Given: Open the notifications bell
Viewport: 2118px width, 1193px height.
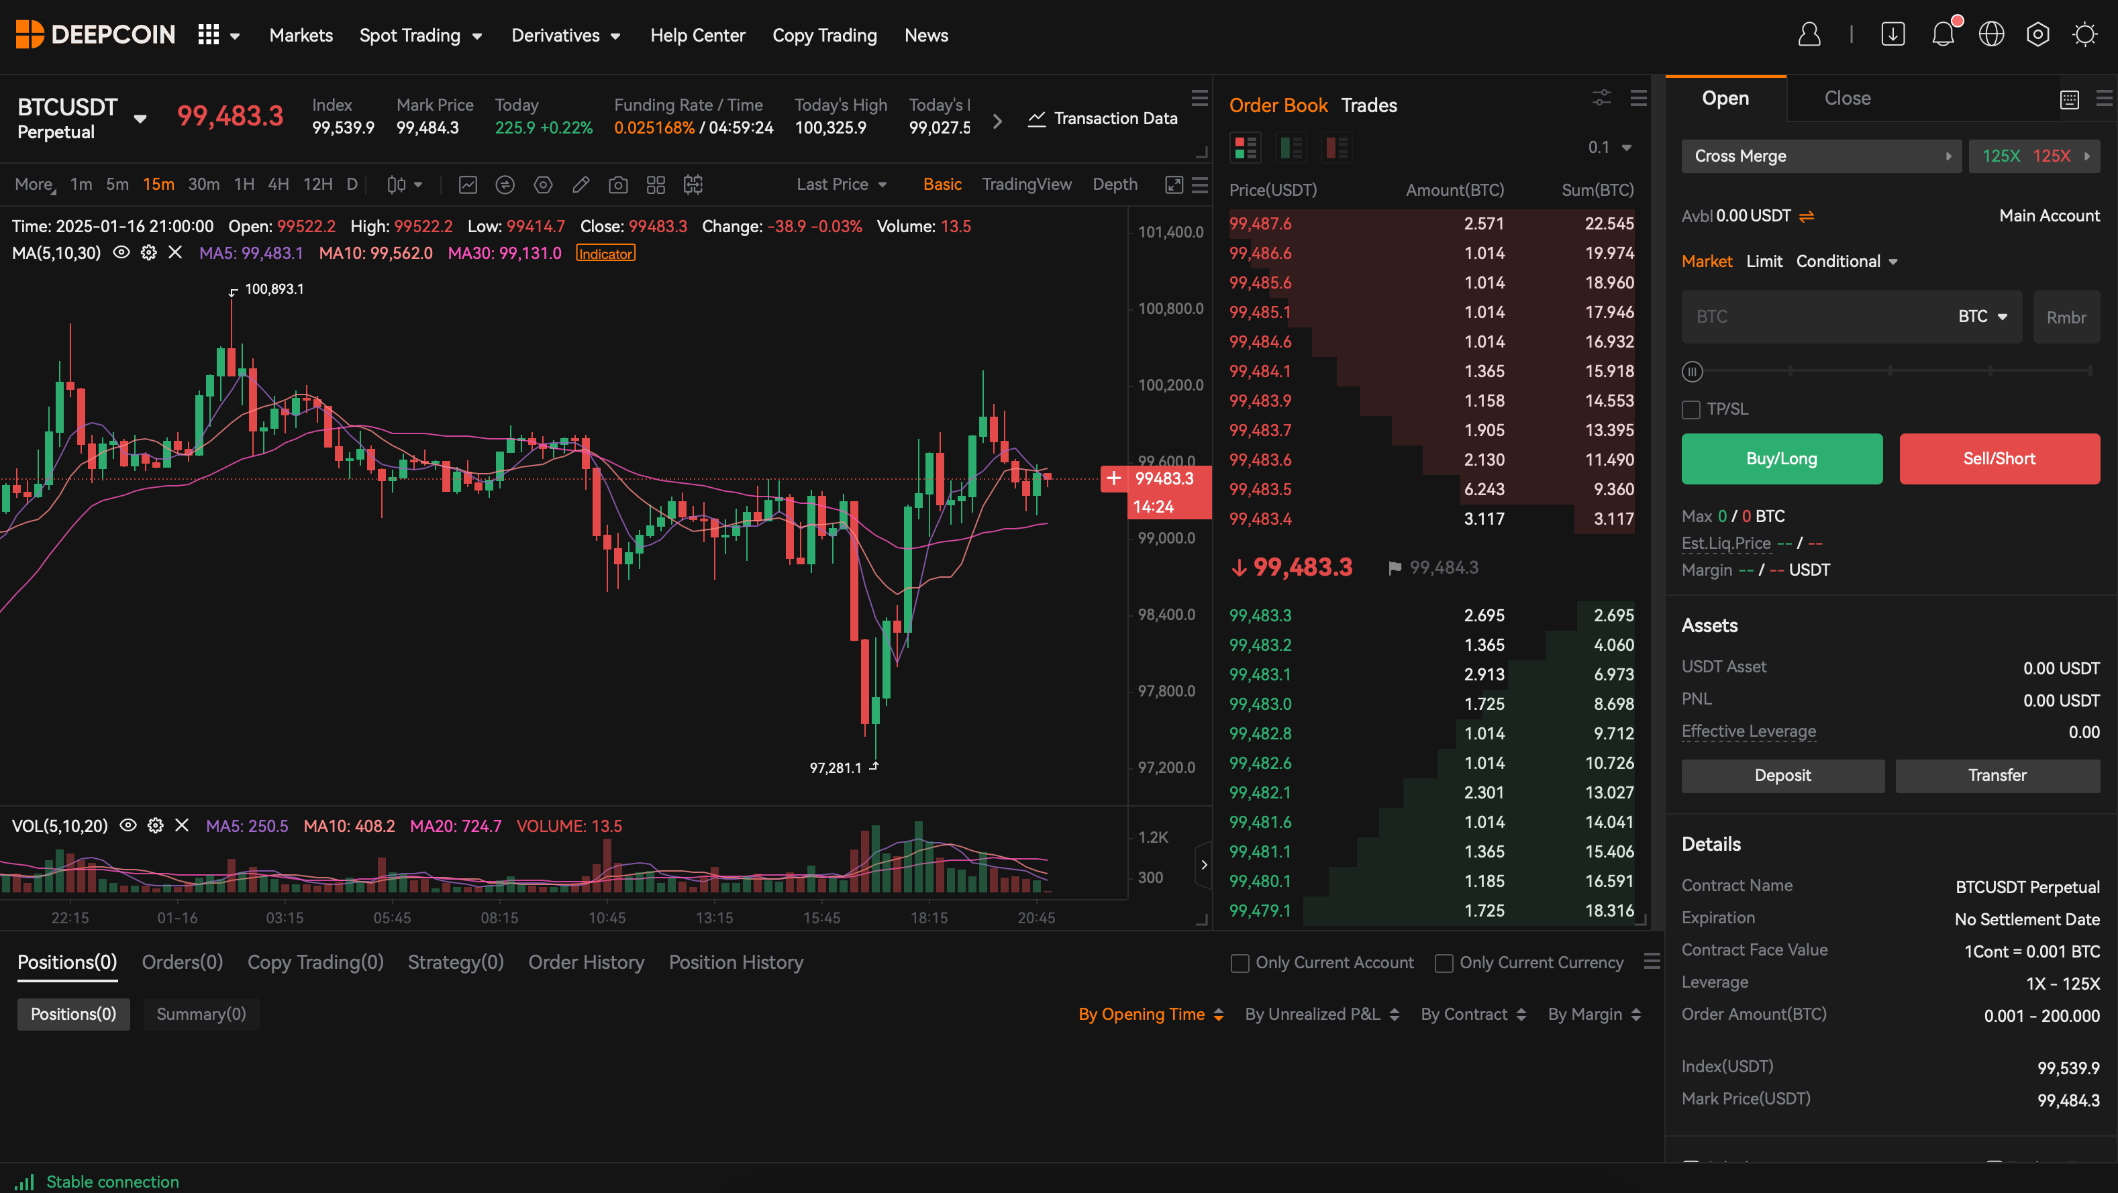Looking at the screenshot, I should click(1943, 34).
